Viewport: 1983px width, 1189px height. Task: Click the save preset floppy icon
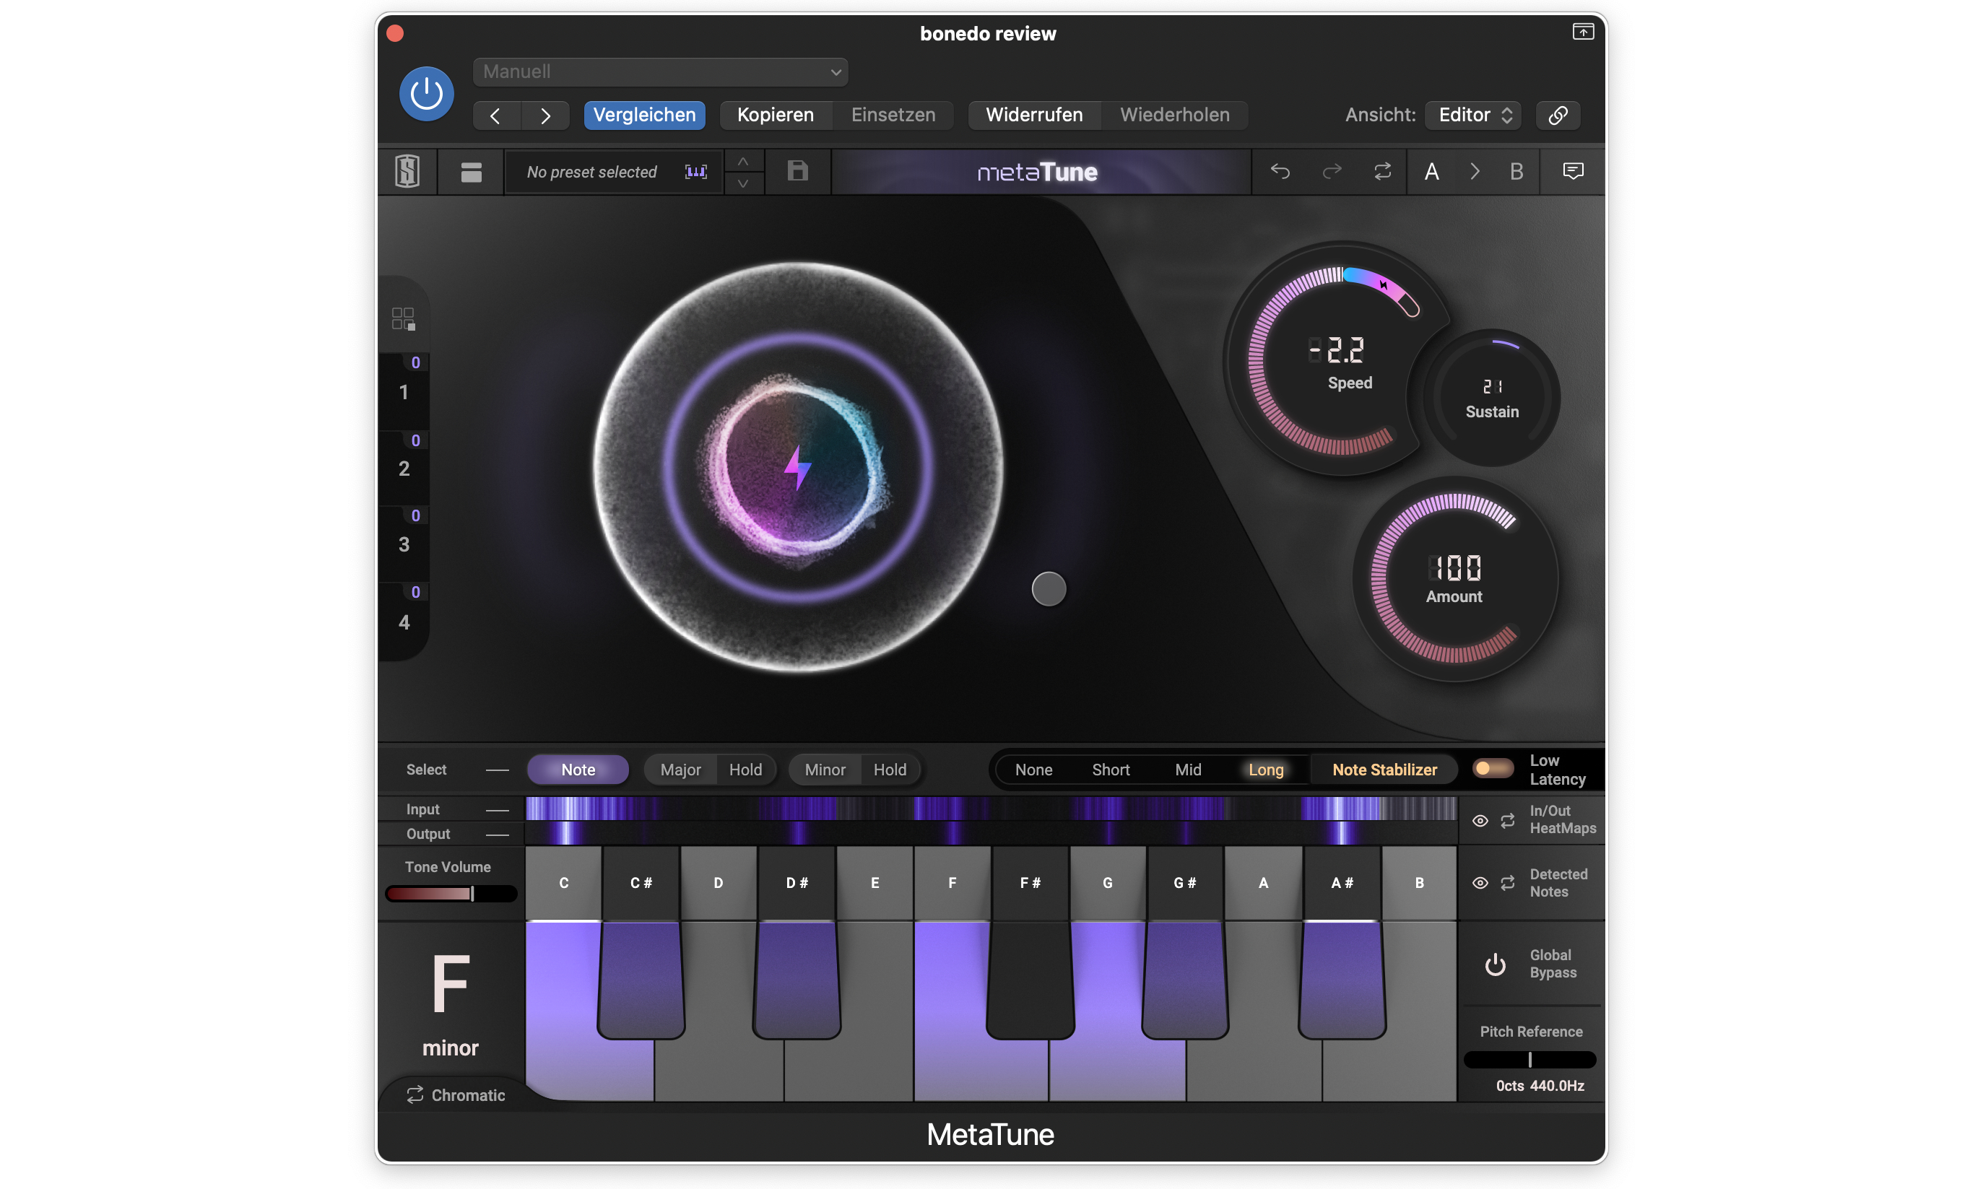(x=797, y=172)
